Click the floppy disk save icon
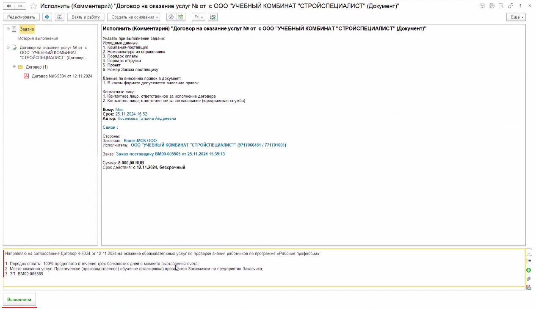Image resolution: width=536 pixels, height=309 pixels. pos(482,6)
